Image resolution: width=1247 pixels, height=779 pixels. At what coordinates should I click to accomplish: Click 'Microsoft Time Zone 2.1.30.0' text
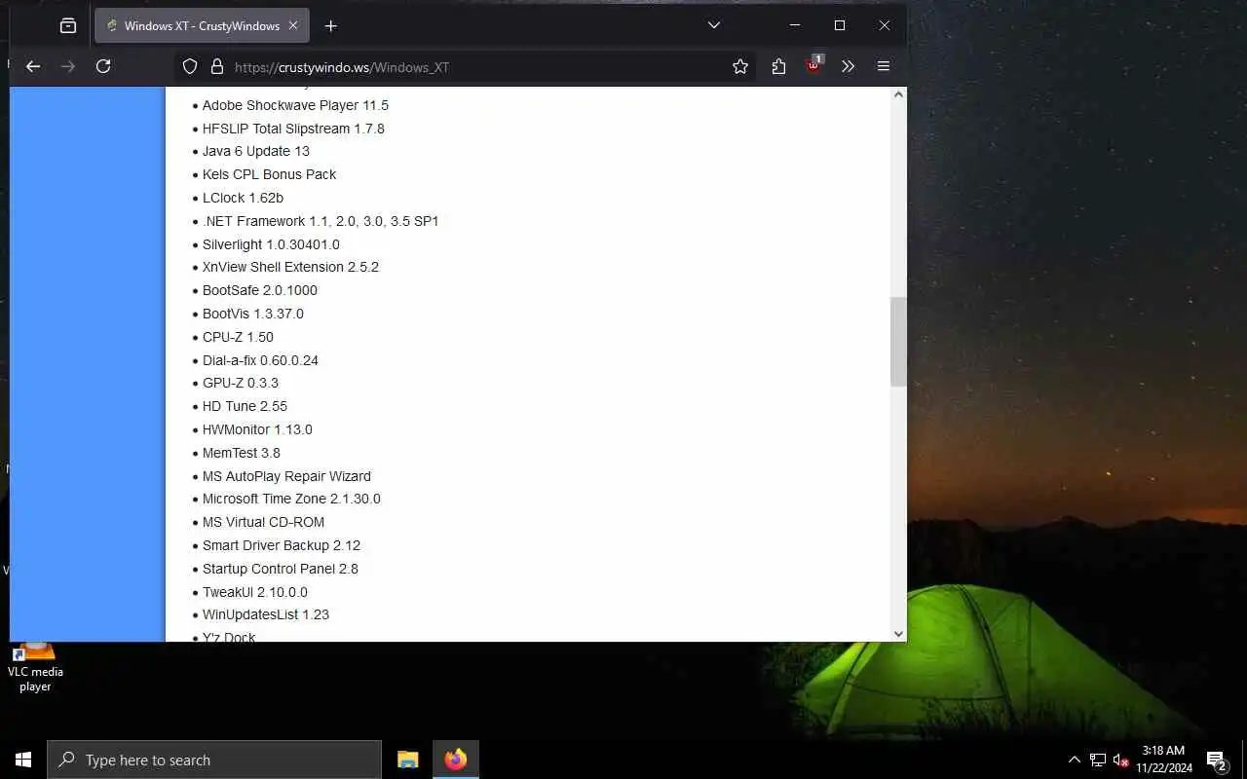[291, 499]
